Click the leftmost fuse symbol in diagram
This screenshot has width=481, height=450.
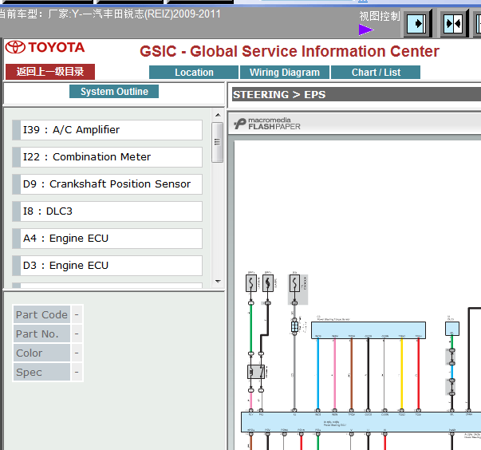[251, 283]
